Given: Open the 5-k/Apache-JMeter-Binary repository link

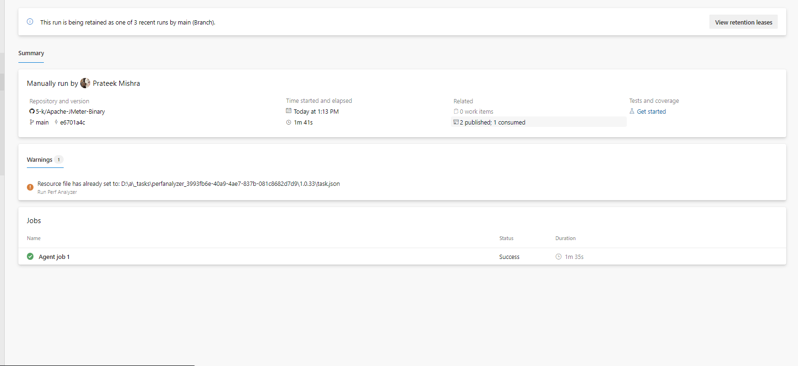Looking at the screenshot, I should [x=70, y=112].
